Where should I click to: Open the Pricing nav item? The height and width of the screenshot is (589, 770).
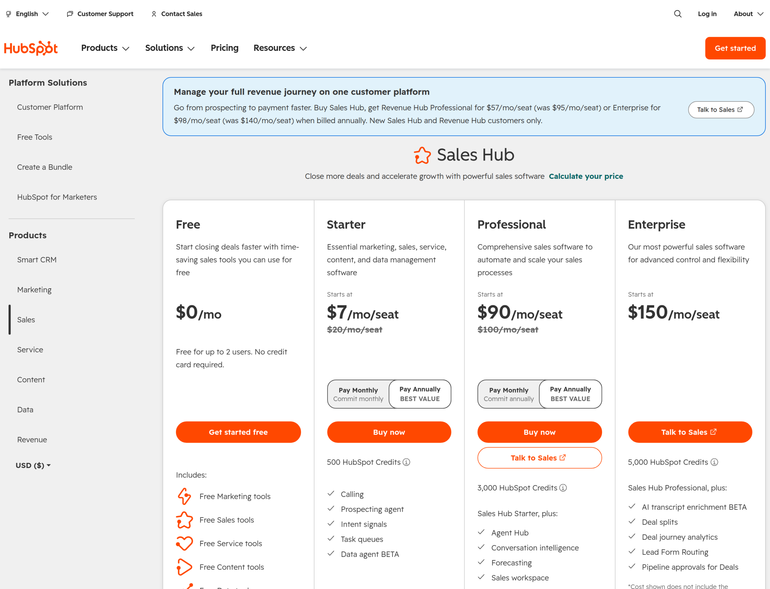[x=224, y=48]
